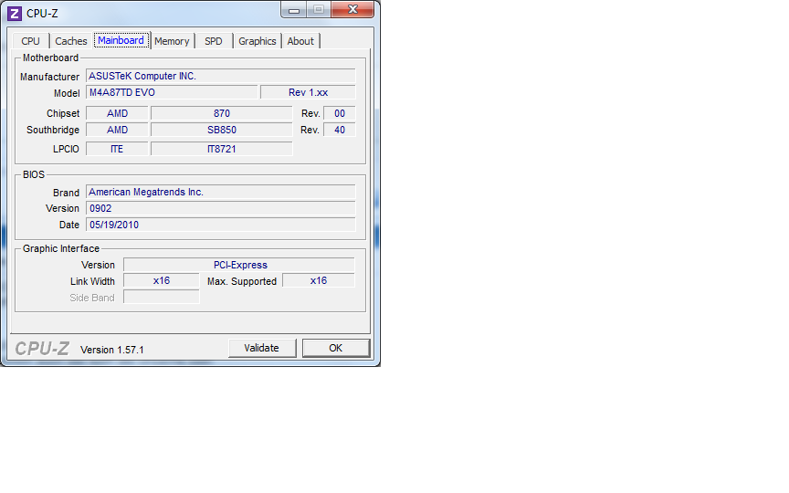
Task: Click the Max. Supported x16 value
Action: 319,280
